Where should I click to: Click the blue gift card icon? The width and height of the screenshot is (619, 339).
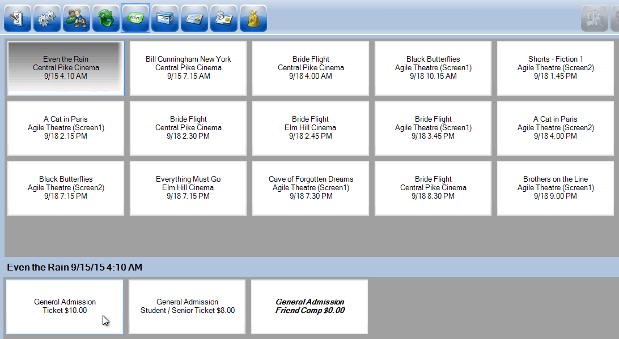164,18
